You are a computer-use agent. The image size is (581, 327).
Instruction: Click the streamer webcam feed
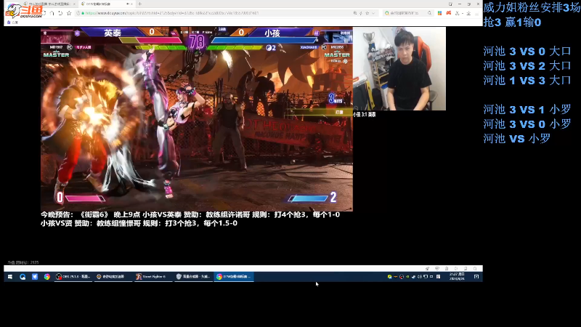399,68
